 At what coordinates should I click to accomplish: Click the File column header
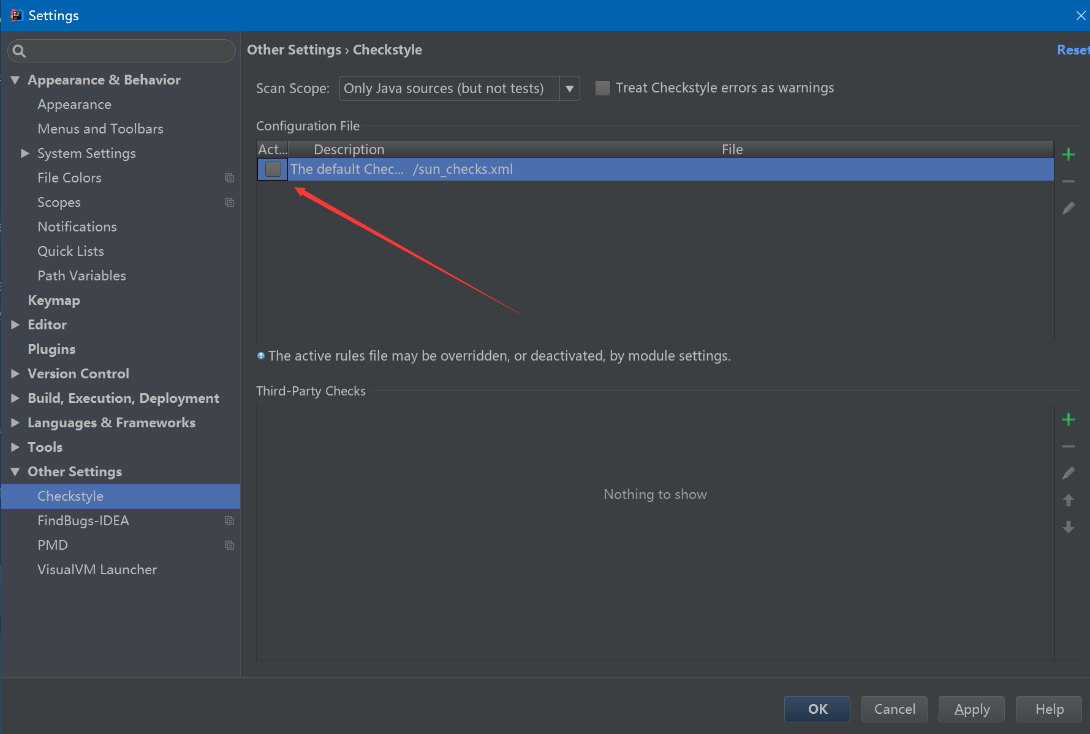[732, 149]
